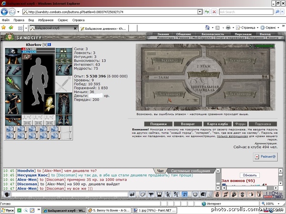Open the Файл menu
The width and height of the screenshot is (286, 214).
[6, 20]
